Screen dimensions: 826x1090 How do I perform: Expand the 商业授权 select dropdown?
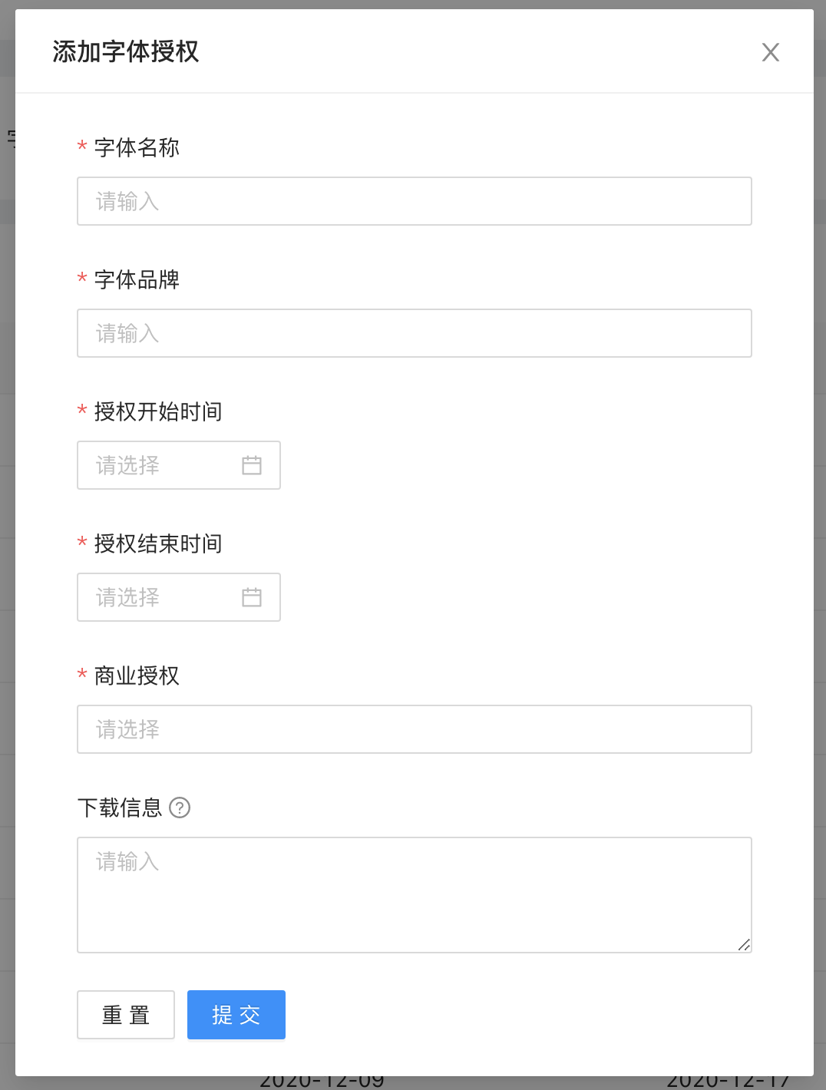414,729
